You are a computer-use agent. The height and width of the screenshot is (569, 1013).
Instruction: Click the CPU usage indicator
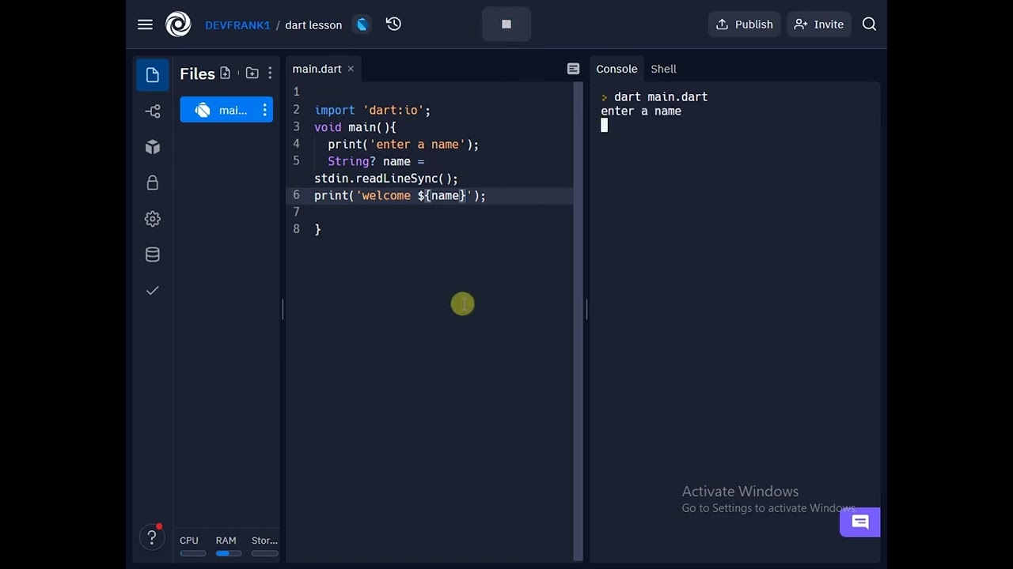192,545
